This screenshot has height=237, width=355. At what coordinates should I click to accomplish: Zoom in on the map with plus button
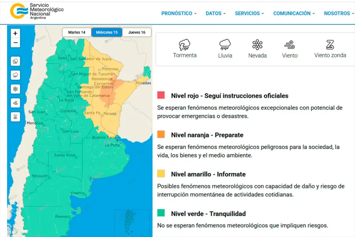pos(15,34)
